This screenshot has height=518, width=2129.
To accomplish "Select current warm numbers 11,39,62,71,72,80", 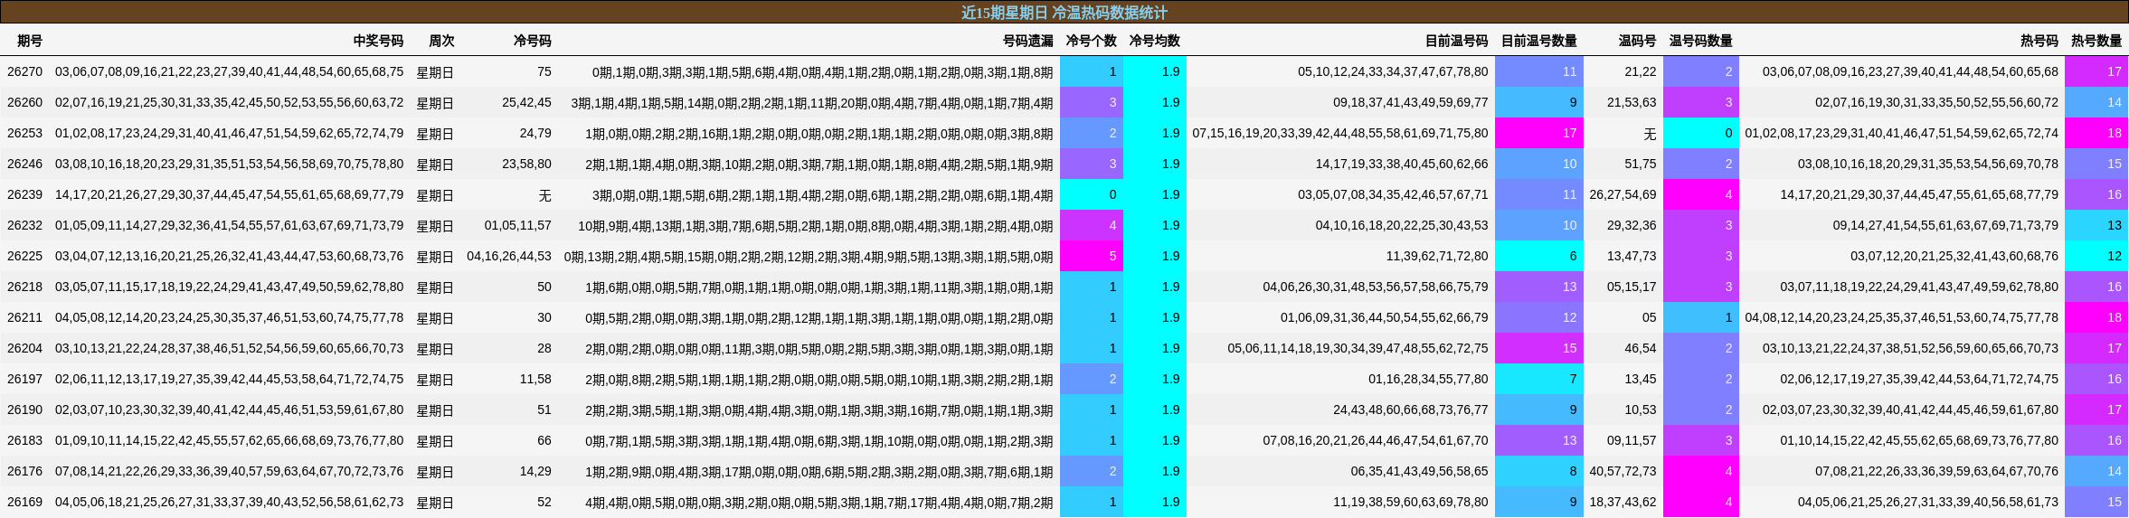I will [1437, 256].
